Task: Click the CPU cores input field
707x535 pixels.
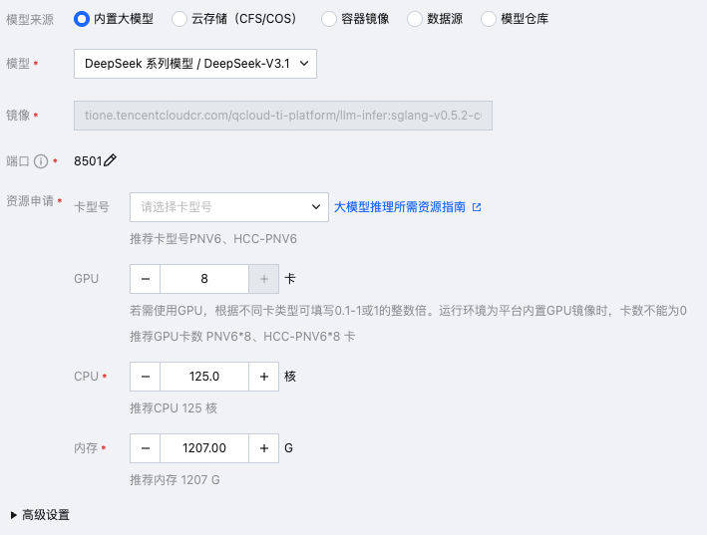Action: pos(204,377)
